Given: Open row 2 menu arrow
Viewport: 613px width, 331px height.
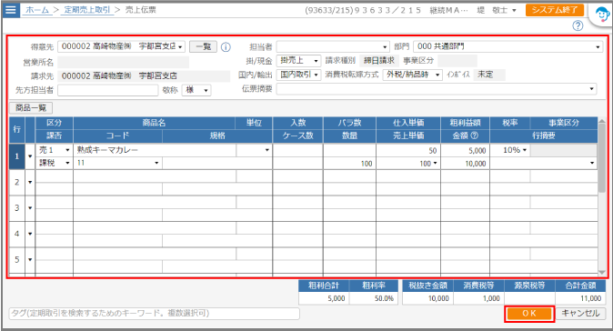Looking at the screenshot, I should [x=30, y=182].
